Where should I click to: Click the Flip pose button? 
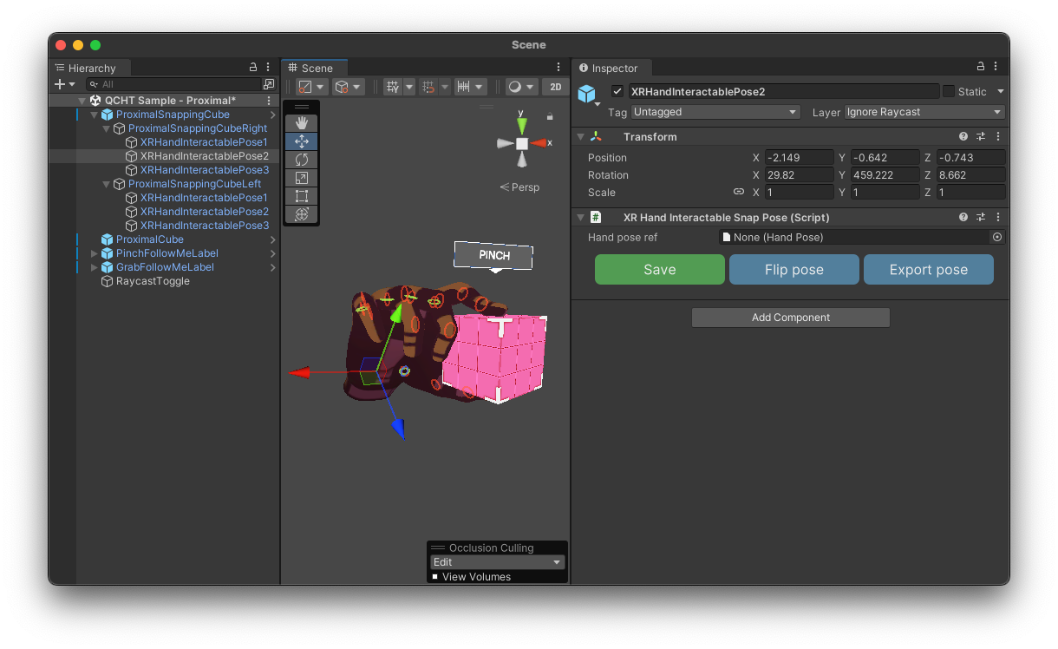click(794, 270)
